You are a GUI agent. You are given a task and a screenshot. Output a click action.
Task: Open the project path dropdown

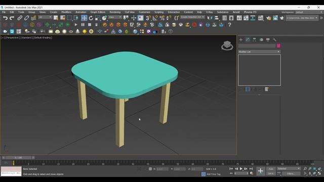point(302,18)
